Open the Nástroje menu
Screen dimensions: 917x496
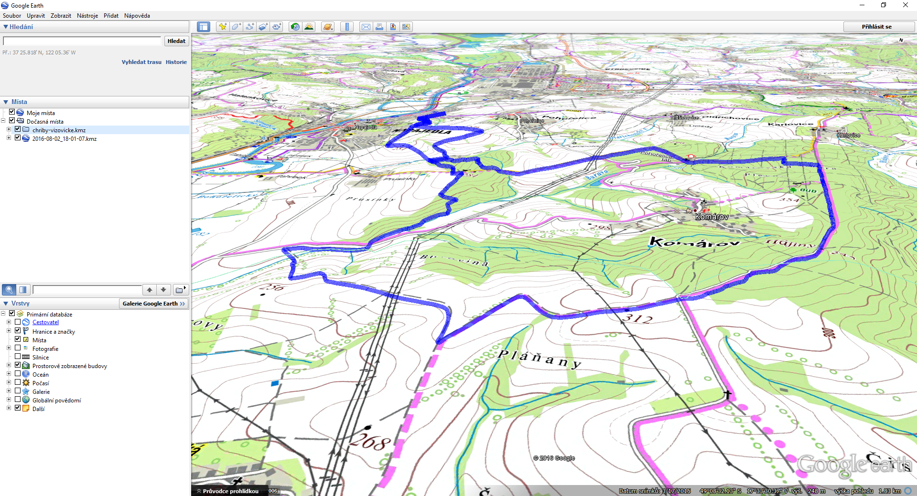click(87, 16)
